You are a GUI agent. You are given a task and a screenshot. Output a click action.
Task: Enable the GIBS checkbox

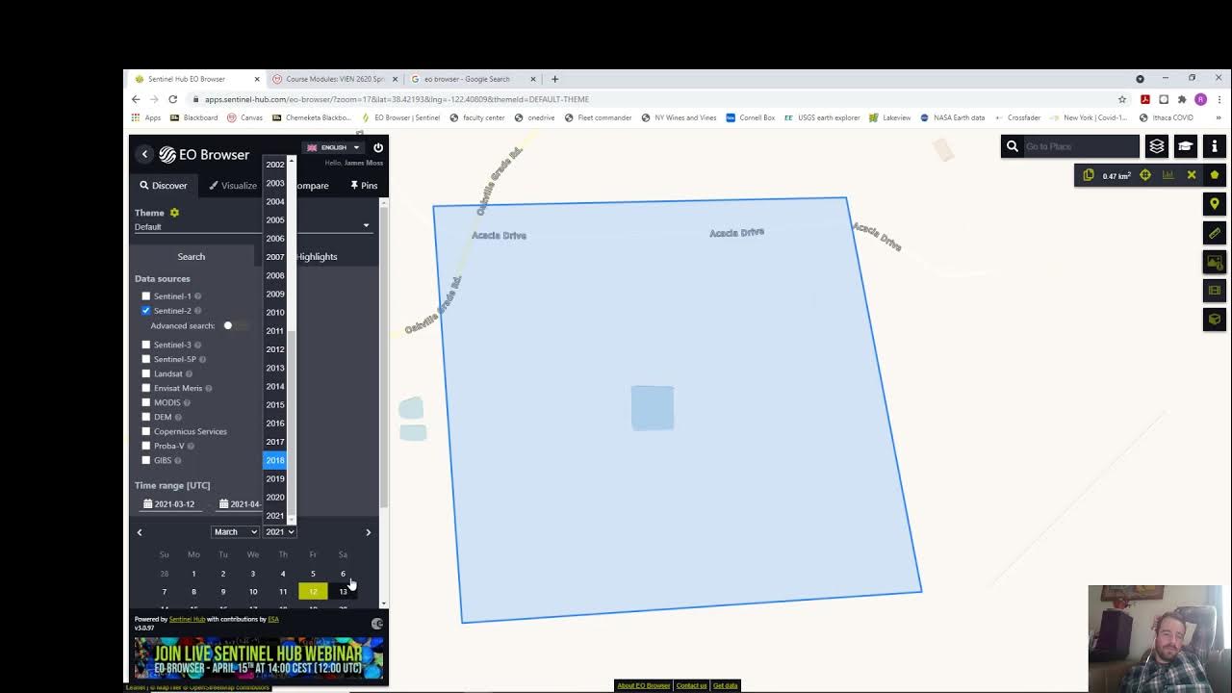tap(146, 460)
